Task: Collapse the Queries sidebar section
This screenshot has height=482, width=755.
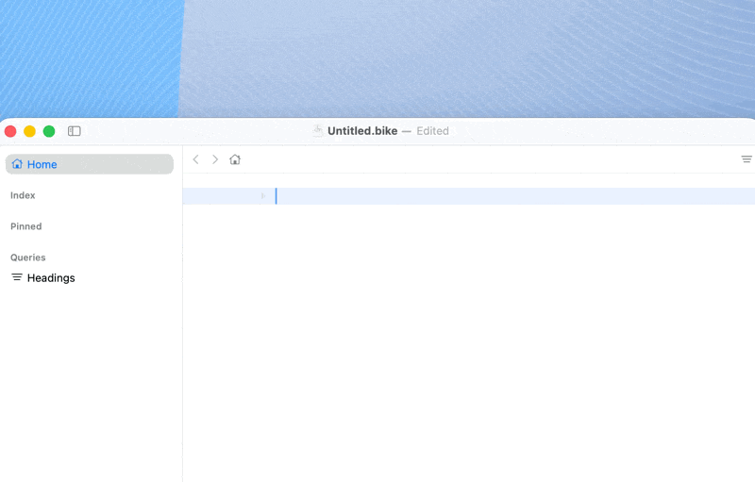Action: pos(28,258)
